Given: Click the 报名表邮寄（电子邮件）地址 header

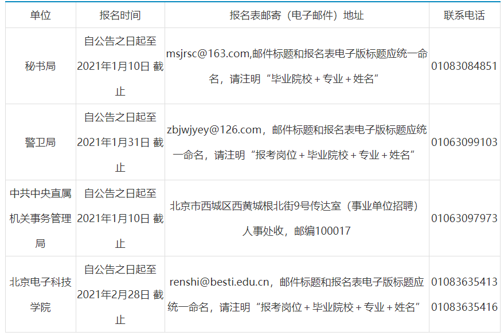Looking at the screenshot, I should [x=296, y=15].
